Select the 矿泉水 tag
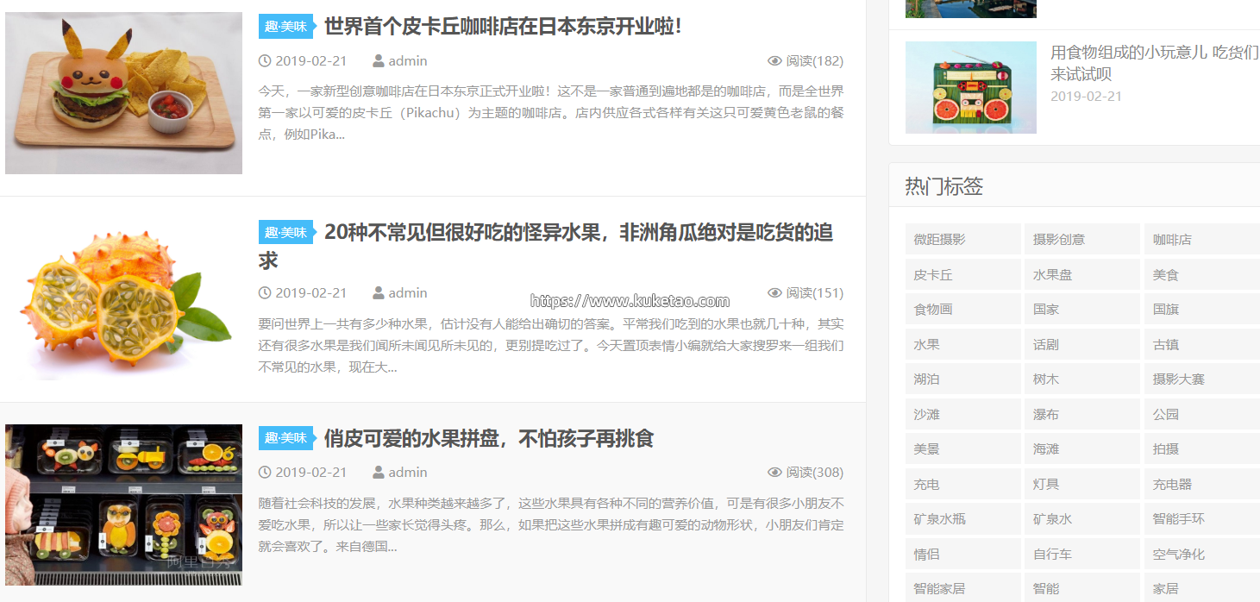The image size is (1260, 602). [1082, 519]
